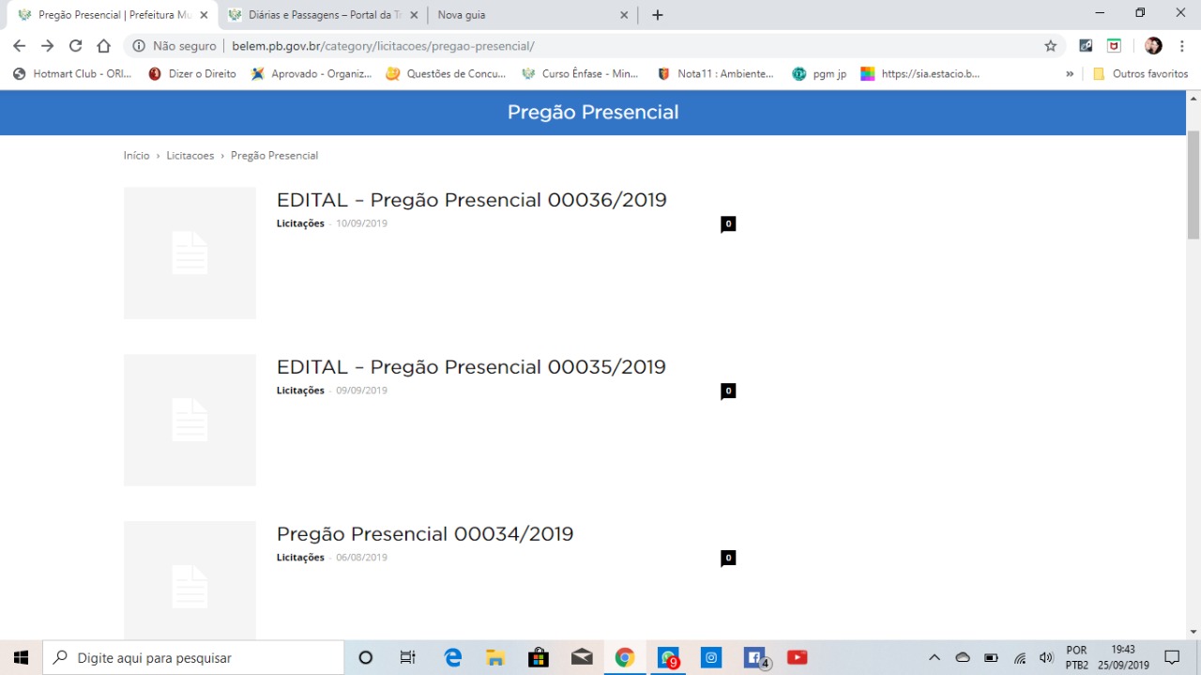
Task: Click the browser reload page icon
Action: point(75,46)
